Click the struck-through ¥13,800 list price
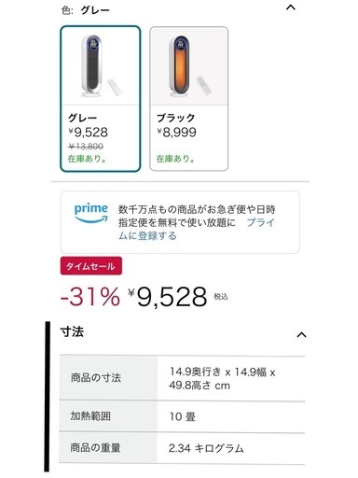This screenshot has height=478, width=358. 86,147
